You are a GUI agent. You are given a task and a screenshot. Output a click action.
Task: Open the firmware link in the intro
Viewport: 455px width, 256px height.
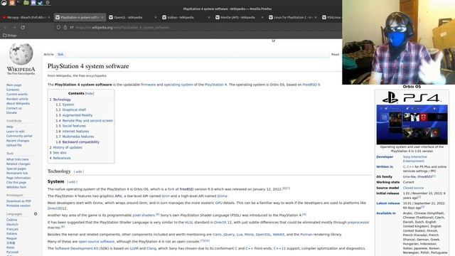pos(149,85)
